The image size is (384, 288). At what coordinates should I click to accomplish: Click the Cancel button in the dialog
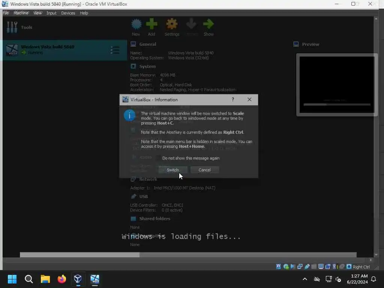204,170
